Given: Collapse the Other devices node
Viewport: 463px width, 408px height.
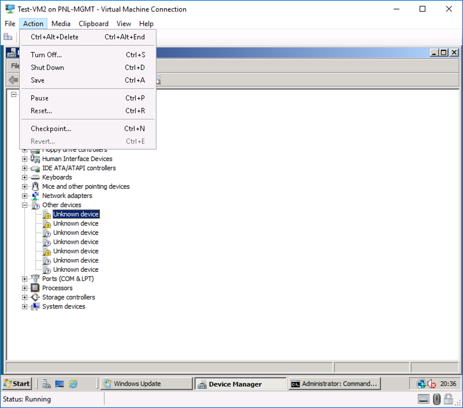Looking at the screenshot, I should pos(24,205).
